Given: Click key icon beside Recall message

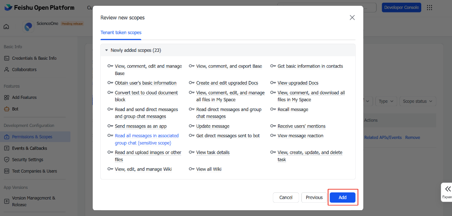Looking at the screenshot, I should [273, 109].
